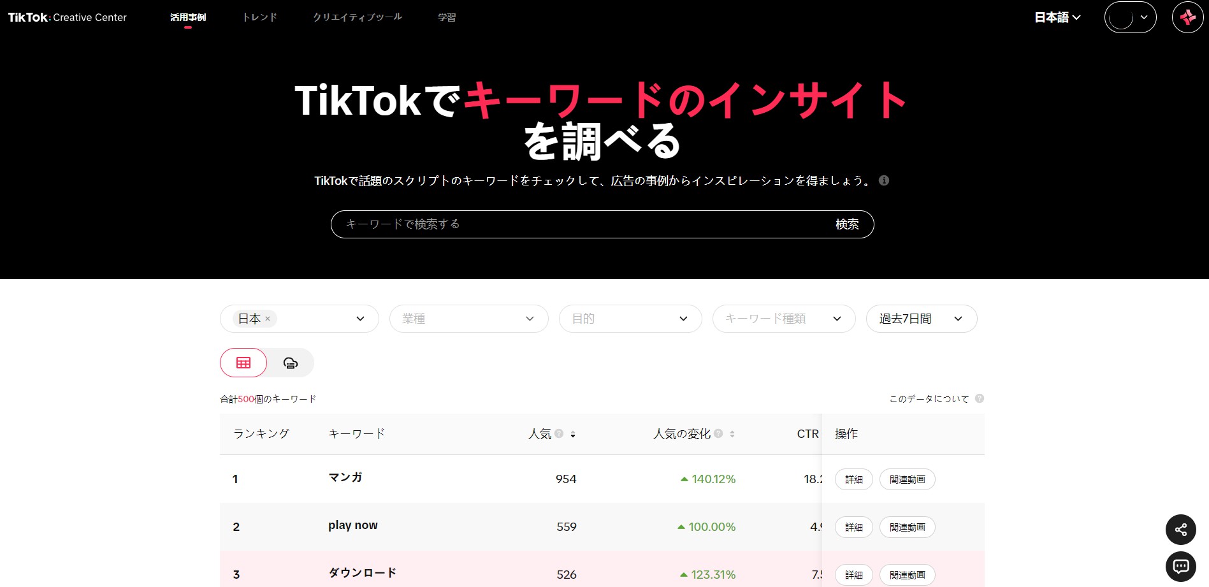The image size is (1209, 587).
Task: Open the 業種 dropdown filter
Action: (x=468, y=319)
